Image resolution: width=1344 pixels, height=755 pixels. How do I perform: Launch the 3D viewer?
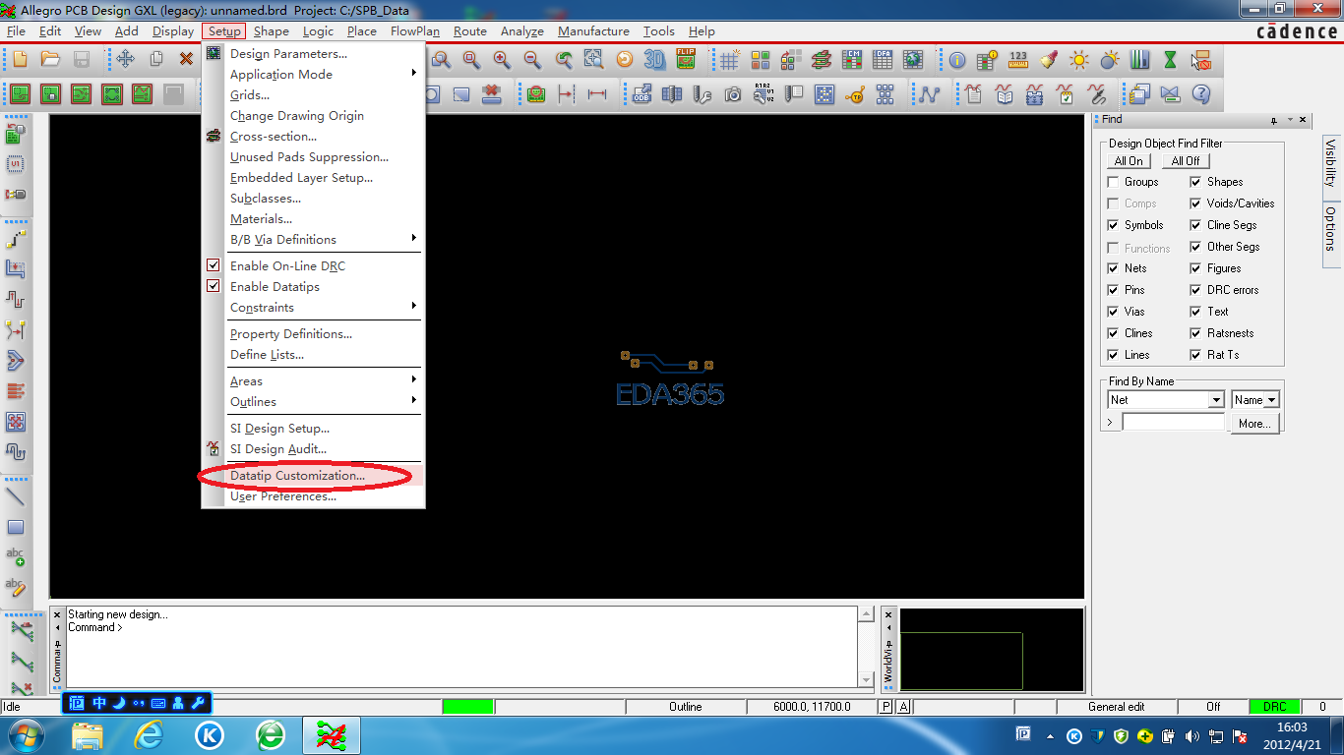(x=655, y=59)
